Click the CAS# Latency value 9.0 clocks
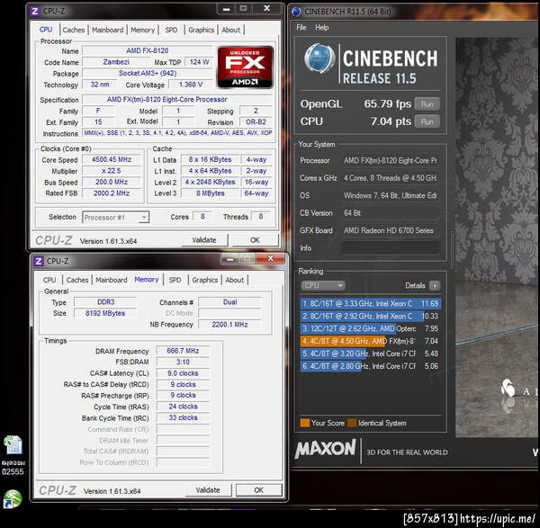The image size is (540, 528). 183,373
